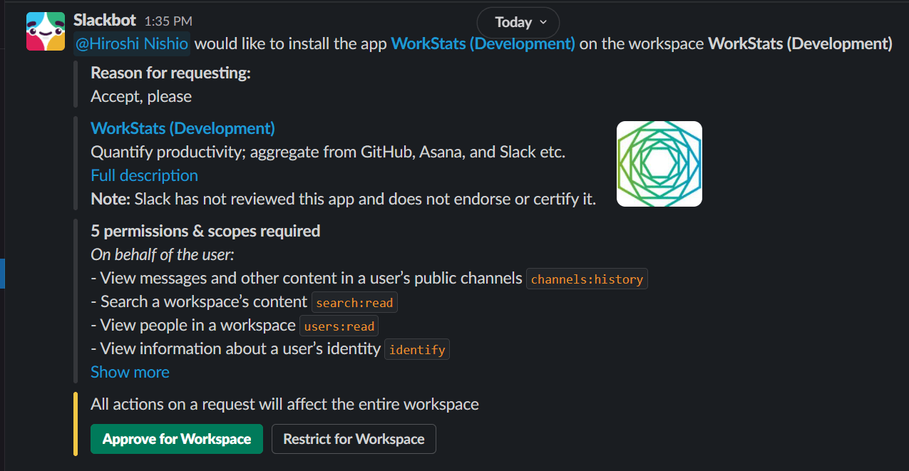Screen dimensions: 909x471
Task: Select the identify scope tag
Action: pyautogui.click(x=417, y=350)
